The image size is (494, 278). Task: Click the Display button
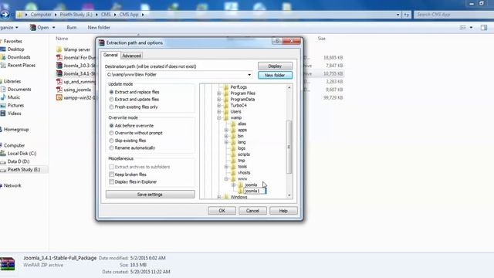pos(275,66)
